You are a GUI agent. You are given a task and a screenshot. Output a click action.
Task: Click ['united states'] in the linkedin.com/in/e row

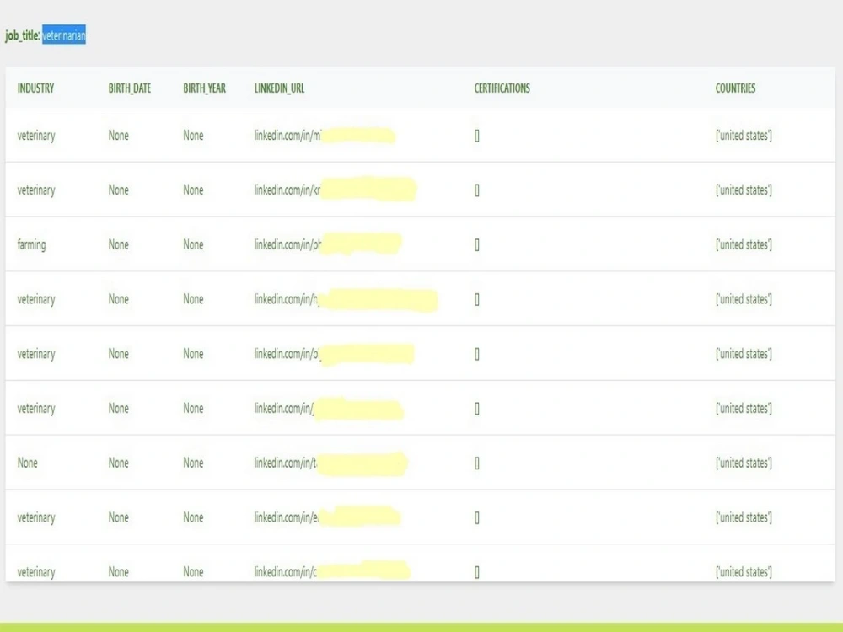click(x=744, y=517)
